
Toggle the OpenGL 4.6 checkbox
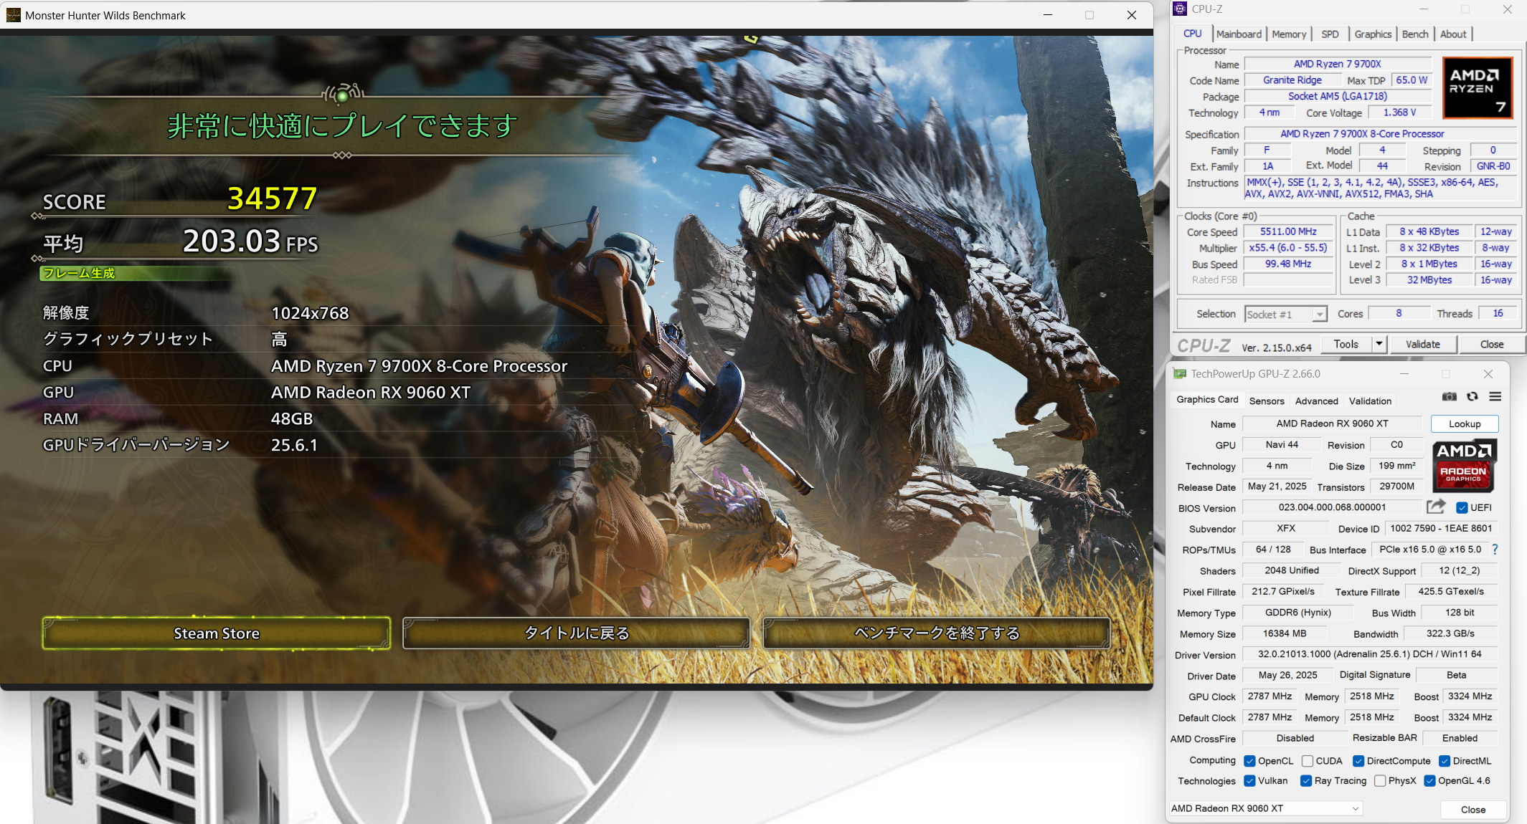click(1429, 781)
